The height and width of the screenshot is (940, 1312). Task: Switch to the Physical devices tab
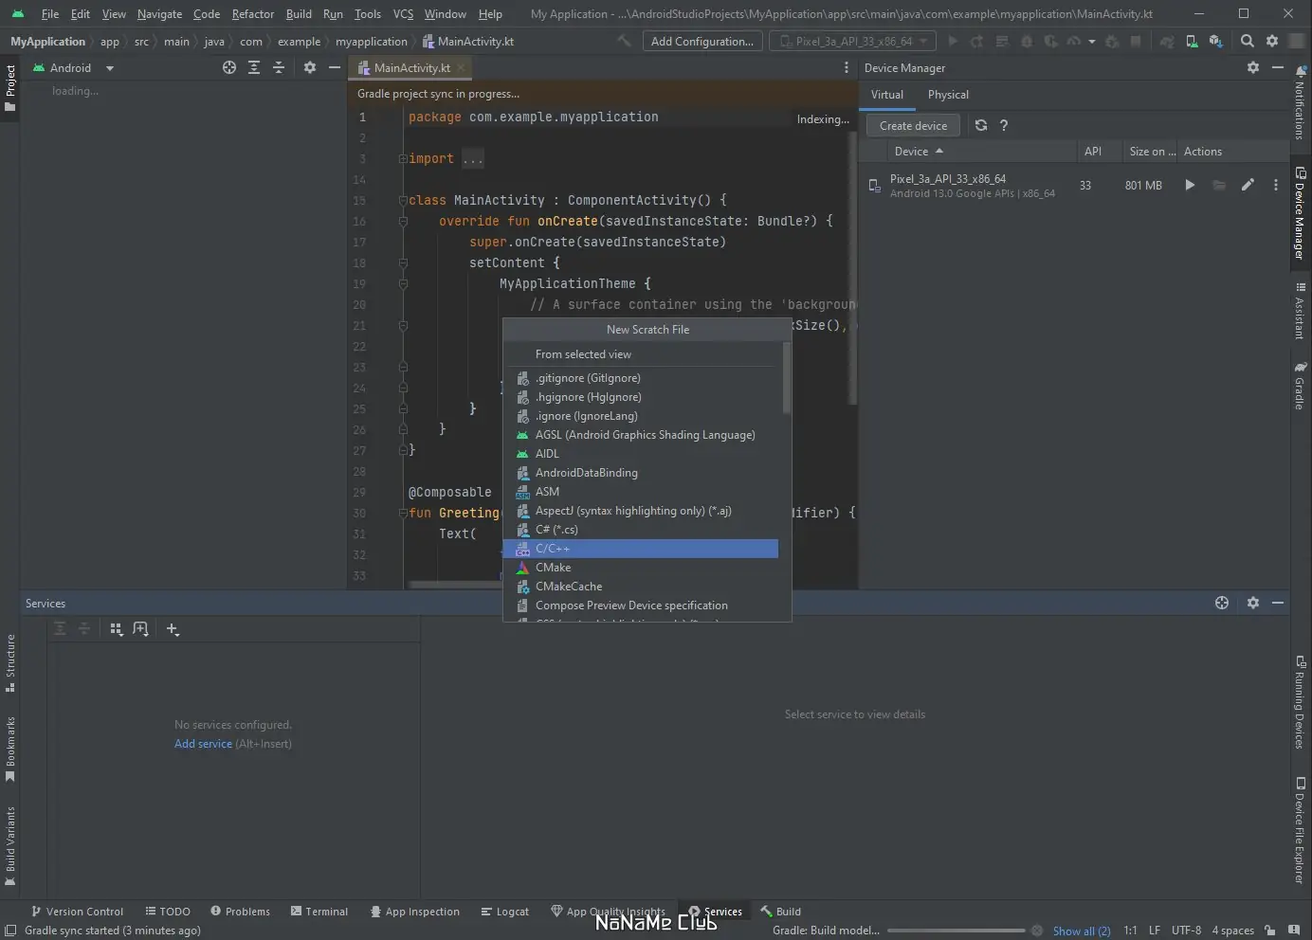(x=948, y=95)
